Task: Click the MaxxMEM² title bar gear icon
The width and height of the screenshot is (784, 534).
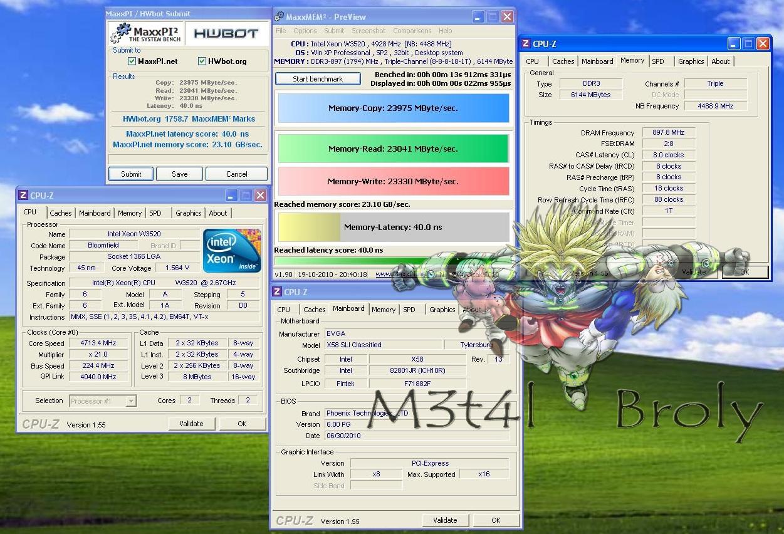Action: tap(280, 17)
